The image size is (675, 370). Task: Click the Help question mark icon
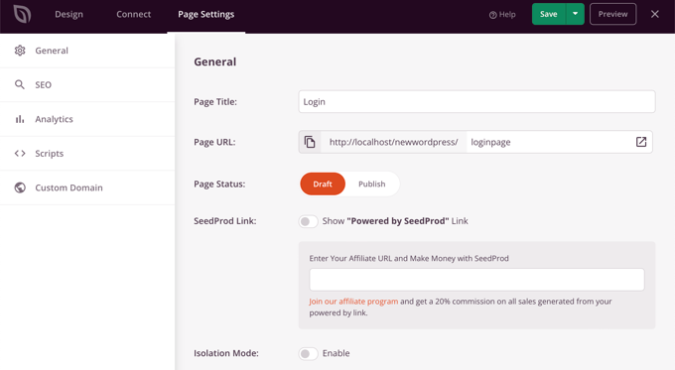493,15
